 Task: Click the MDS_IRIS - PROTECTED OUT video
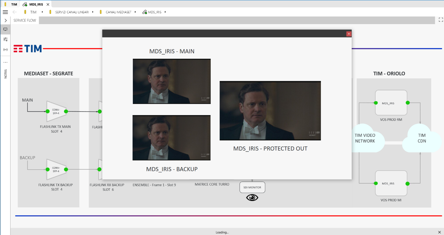click(x=270, y=111)
